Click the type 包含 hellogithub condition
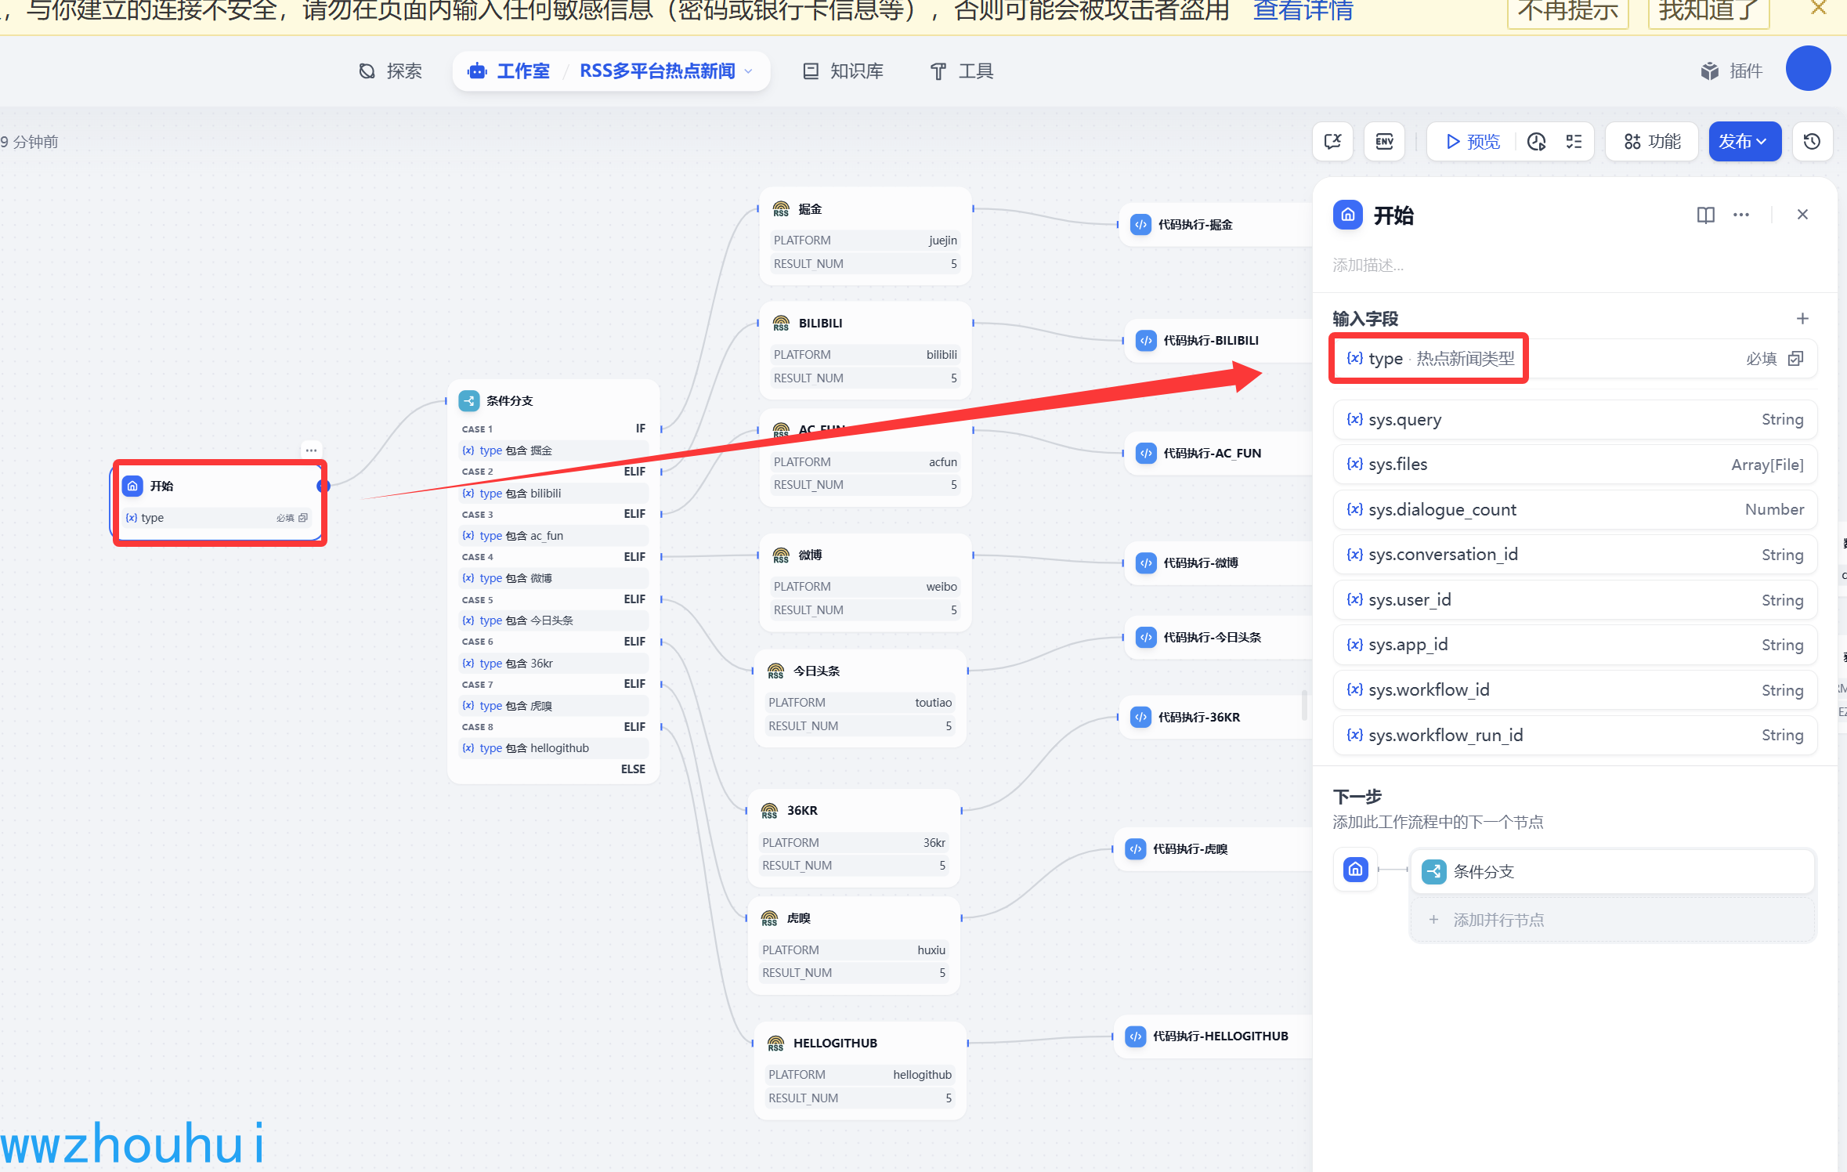Screen dimensions: 1847x1172 pos(553,748)
